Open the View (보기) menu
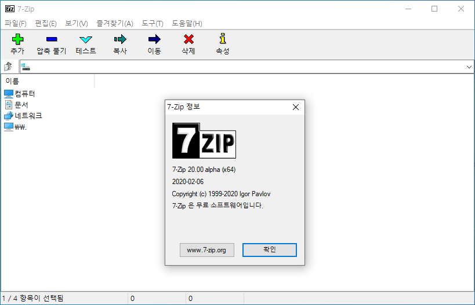This screenshot has width=475, height=305. (77, 24)
